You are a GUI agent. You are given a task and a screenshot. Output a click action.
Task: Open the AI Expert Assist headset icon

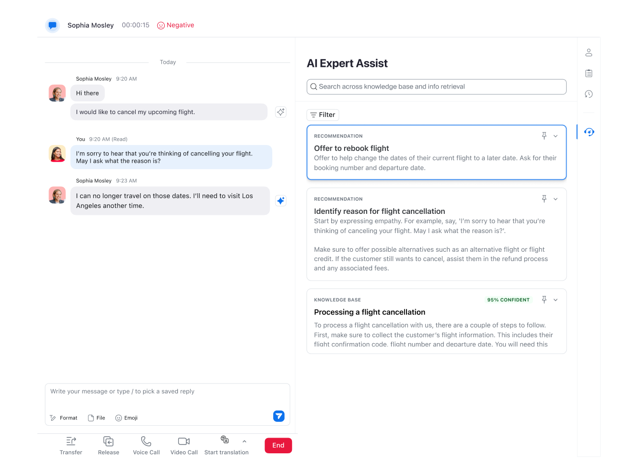[x=588, y=132]
